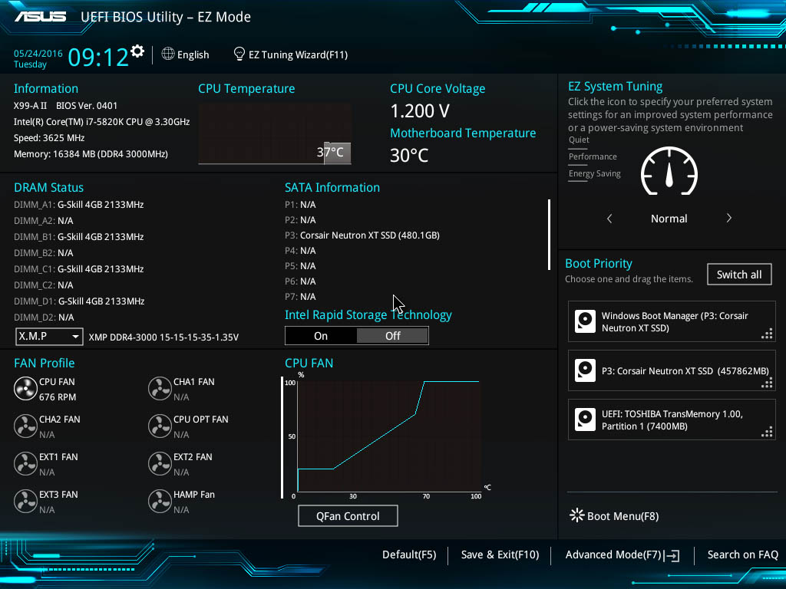786x589 pixels.
Task: Select the EXT2 FAN icon
Action: [160, 464]
